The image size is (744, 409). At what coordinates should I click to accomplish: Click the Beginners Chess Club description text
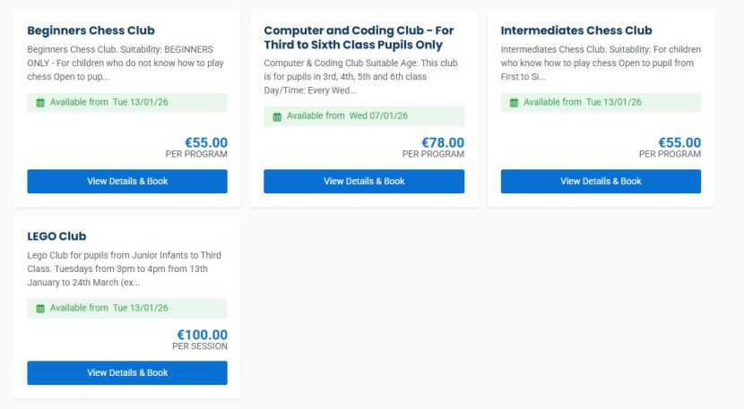(125, 63)
